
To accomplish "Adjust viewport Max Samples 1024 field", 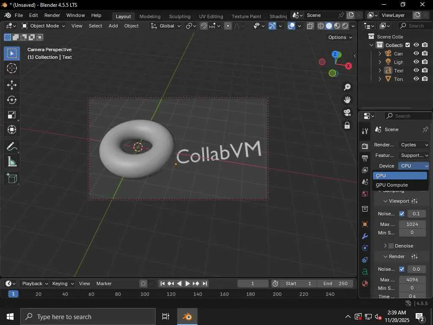I will click(x=412, y=224).
